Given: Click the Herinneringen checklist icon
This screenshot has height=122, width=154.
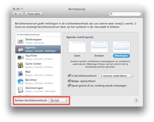Looking at the screenshot, I should coord(21,90).
